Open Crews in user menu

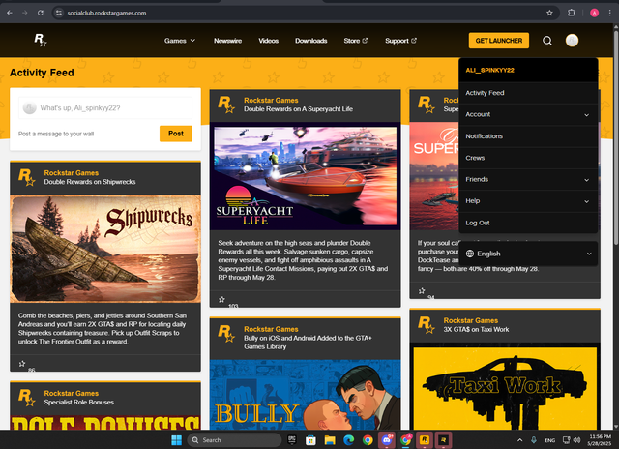[528, 158]
